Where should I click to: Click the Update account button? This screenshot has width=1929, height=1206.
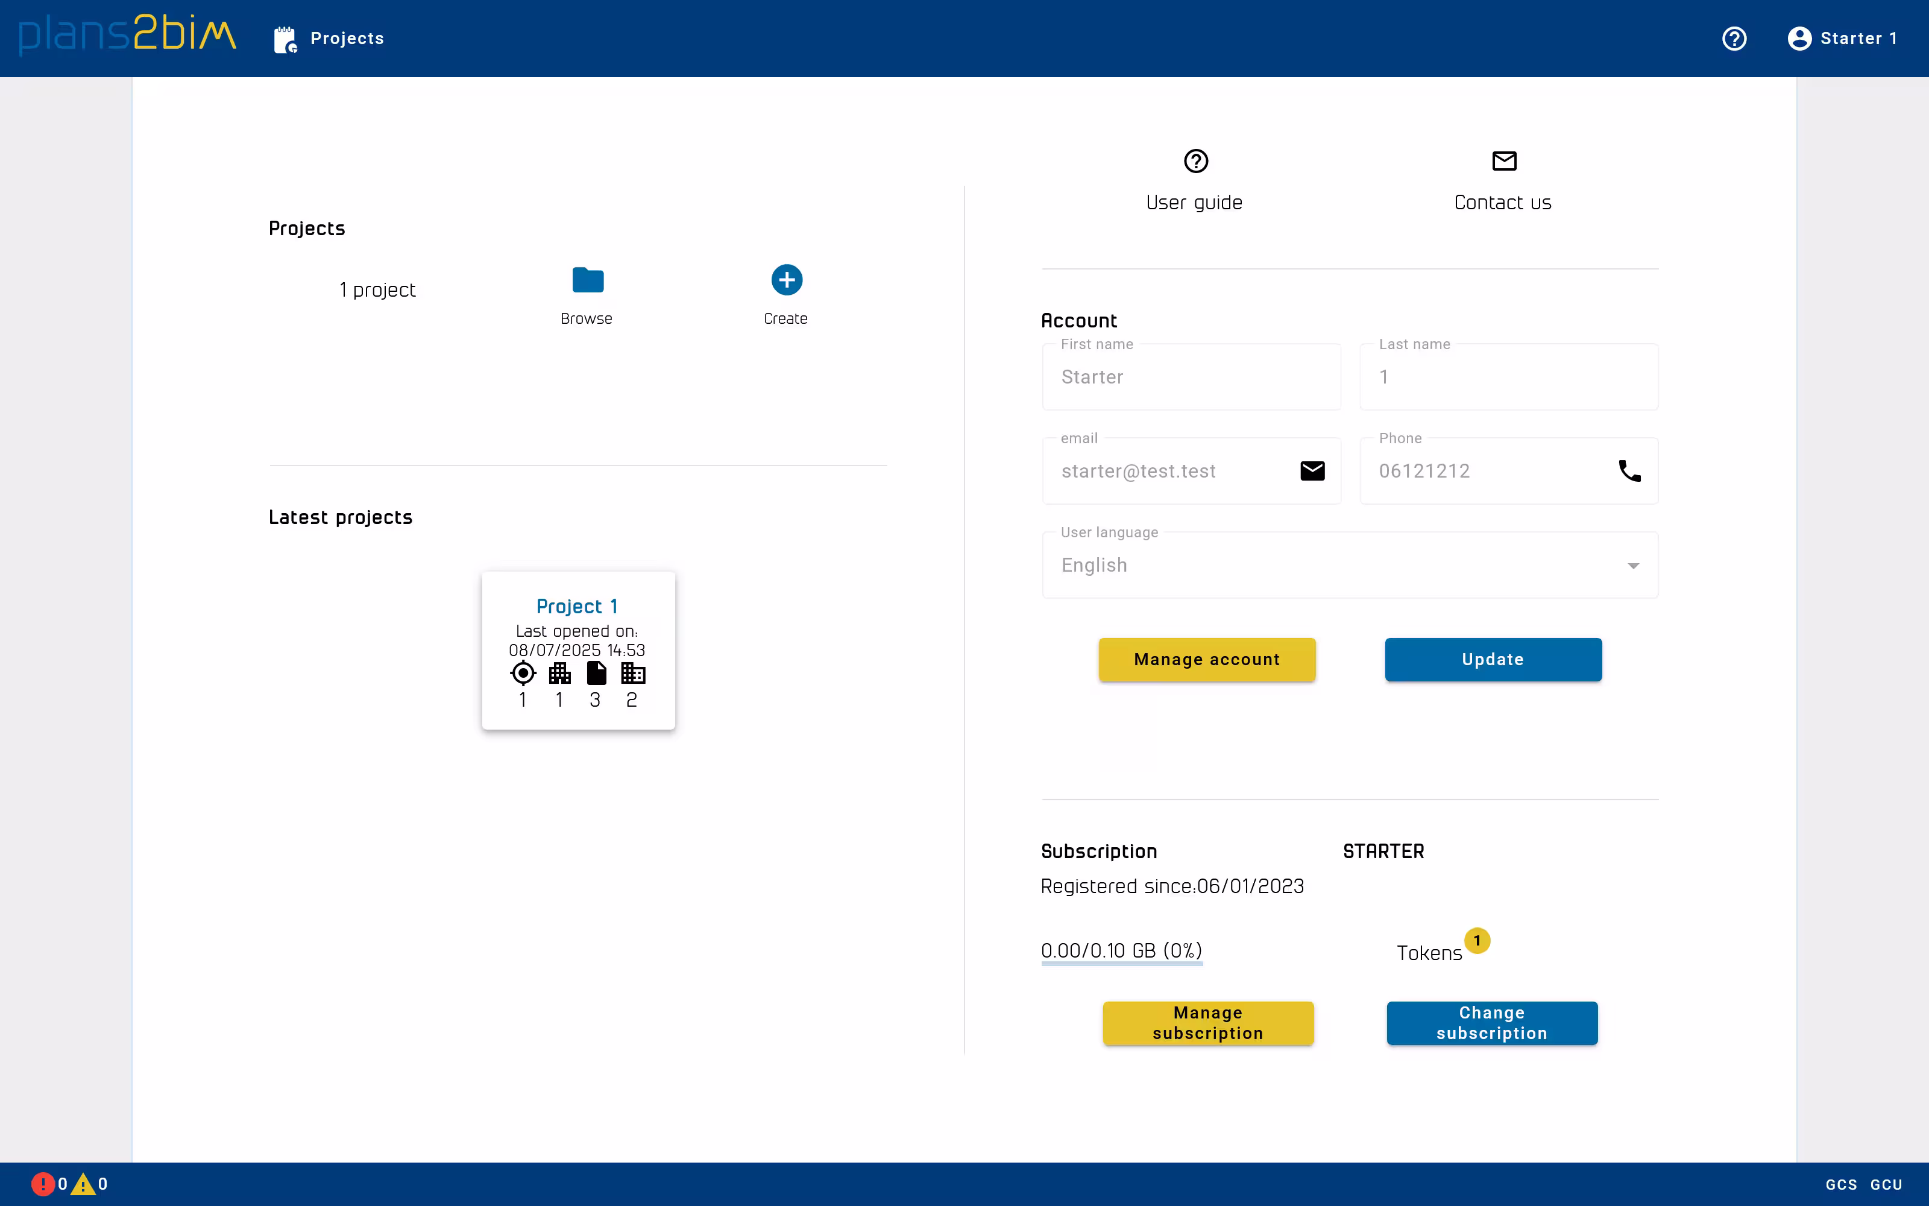click(x=1491, y=660)
